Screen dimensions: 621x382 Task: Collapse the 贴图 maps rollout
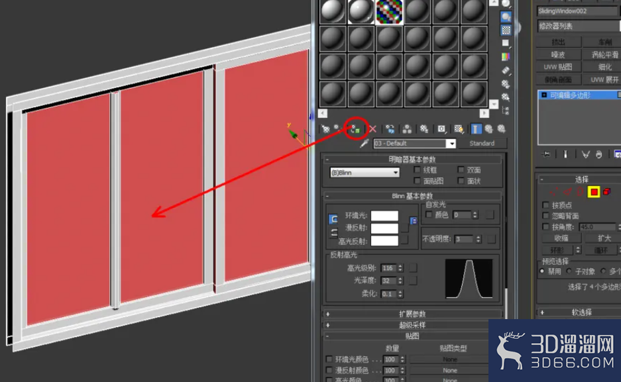coord(412,336)
